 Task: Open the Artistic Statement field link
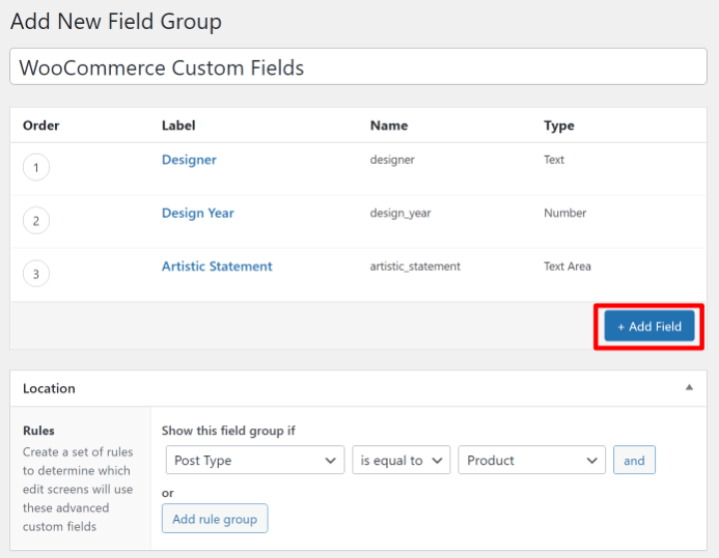217,267
